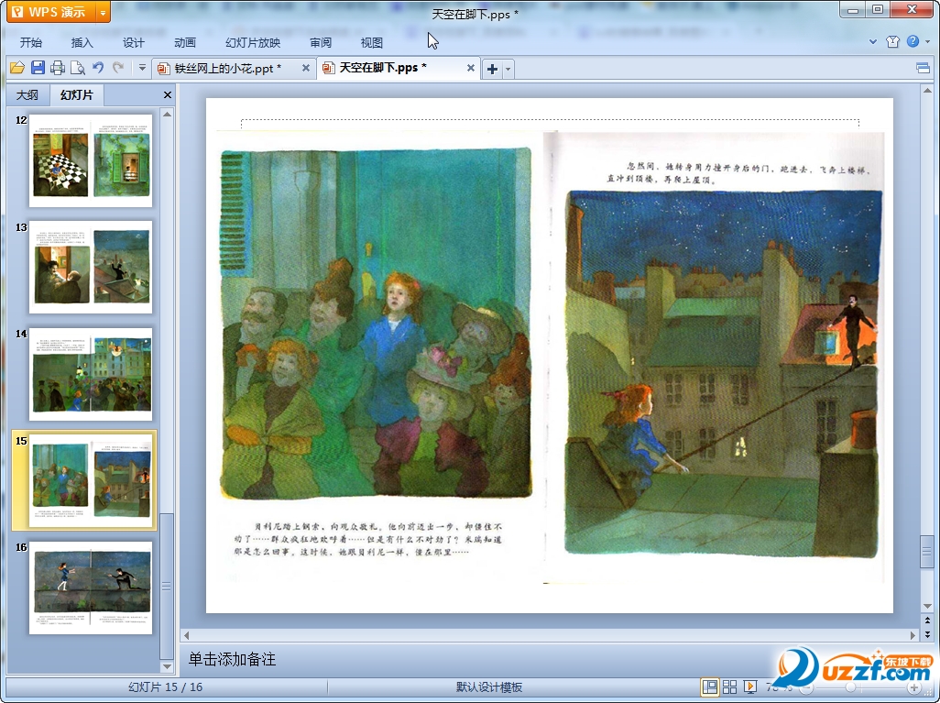Switch to Slide Sorter view icon

[729, 687]
